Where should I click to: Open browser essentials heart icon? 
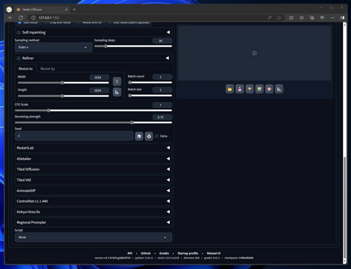[322, 18]
